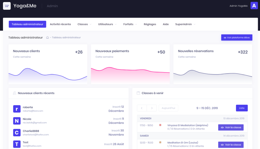View the Meditation Et Om class
The image size is (260, 149).
pos(231,145)
